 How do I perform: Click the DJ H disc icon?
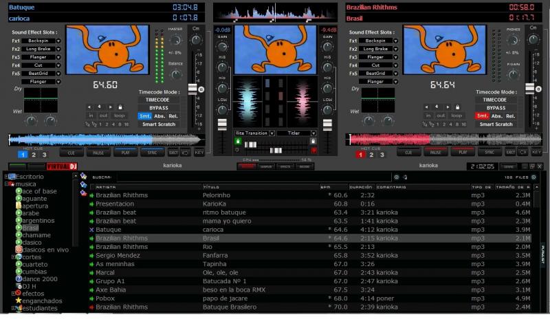click(x=19, y=286)
